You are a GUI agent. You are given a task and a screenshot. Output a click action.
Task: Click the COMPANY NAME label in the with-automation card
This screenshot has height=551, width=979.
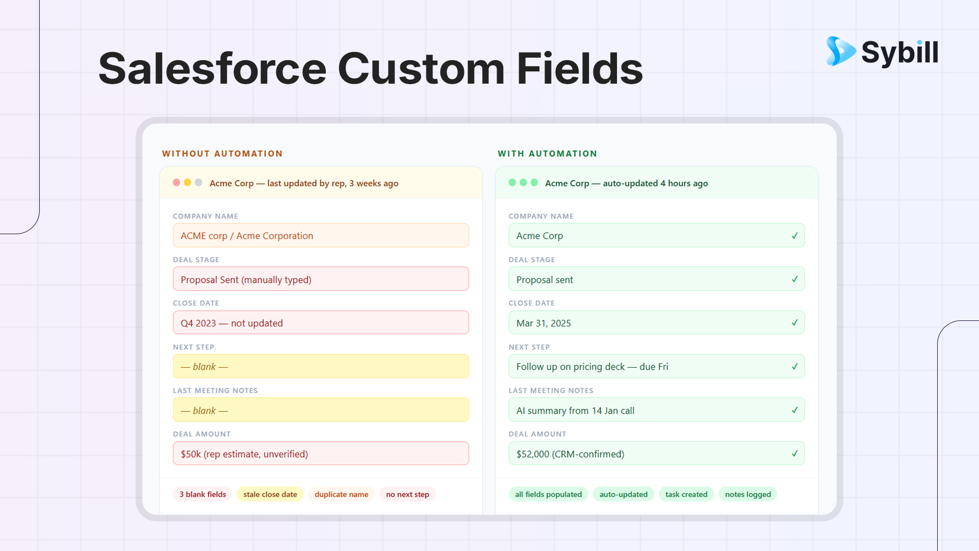click(x=541, y=216)
